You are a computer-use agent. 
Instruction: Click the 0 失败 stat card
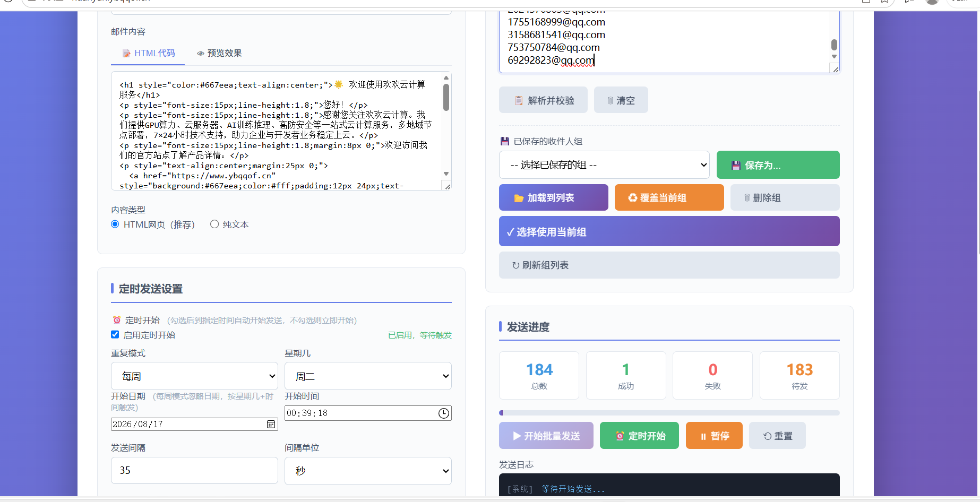pos(712,375)
